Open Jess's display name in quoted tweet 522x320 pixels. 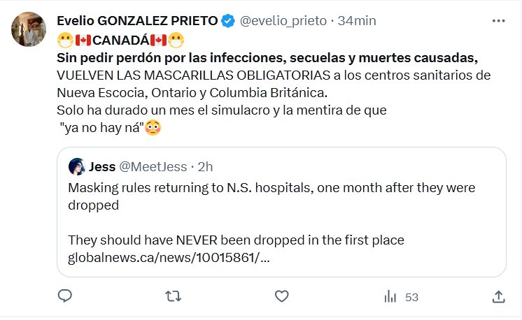[102, 167]
